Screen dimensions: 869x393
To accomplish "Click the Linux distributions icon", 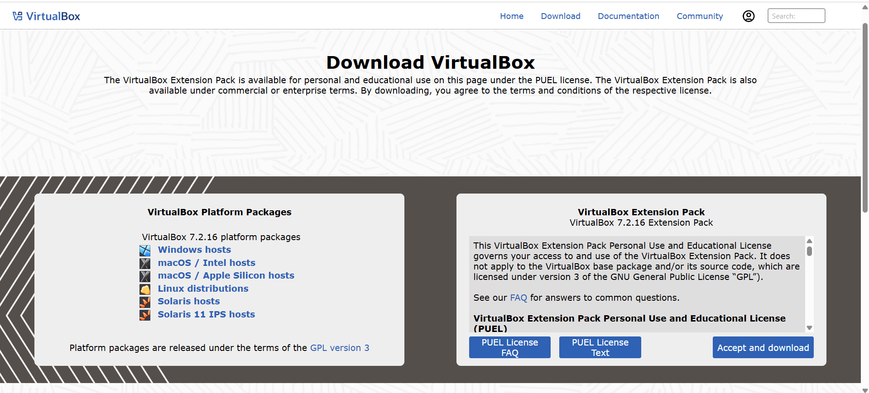I will pyautogui.click(x=145, y=289).
